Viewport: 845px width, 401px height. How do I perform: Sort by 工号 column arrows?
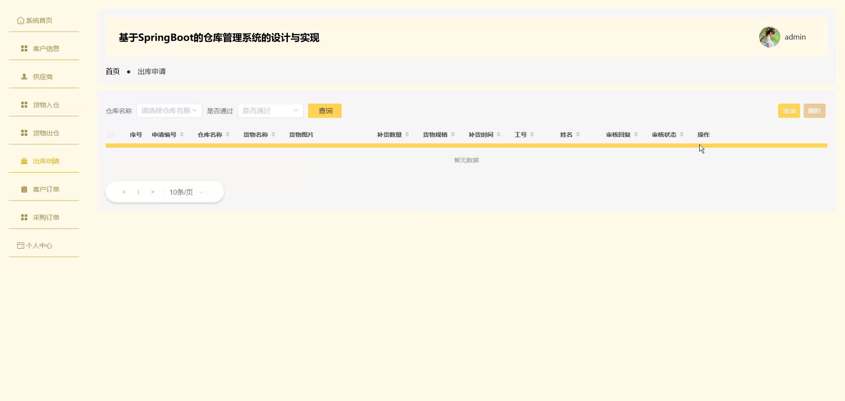532,135
